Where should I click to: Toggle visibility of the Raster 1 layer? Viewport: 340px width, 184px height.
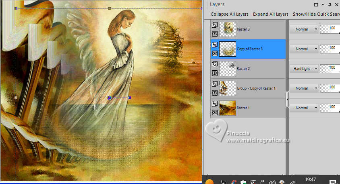coord(215,112)
